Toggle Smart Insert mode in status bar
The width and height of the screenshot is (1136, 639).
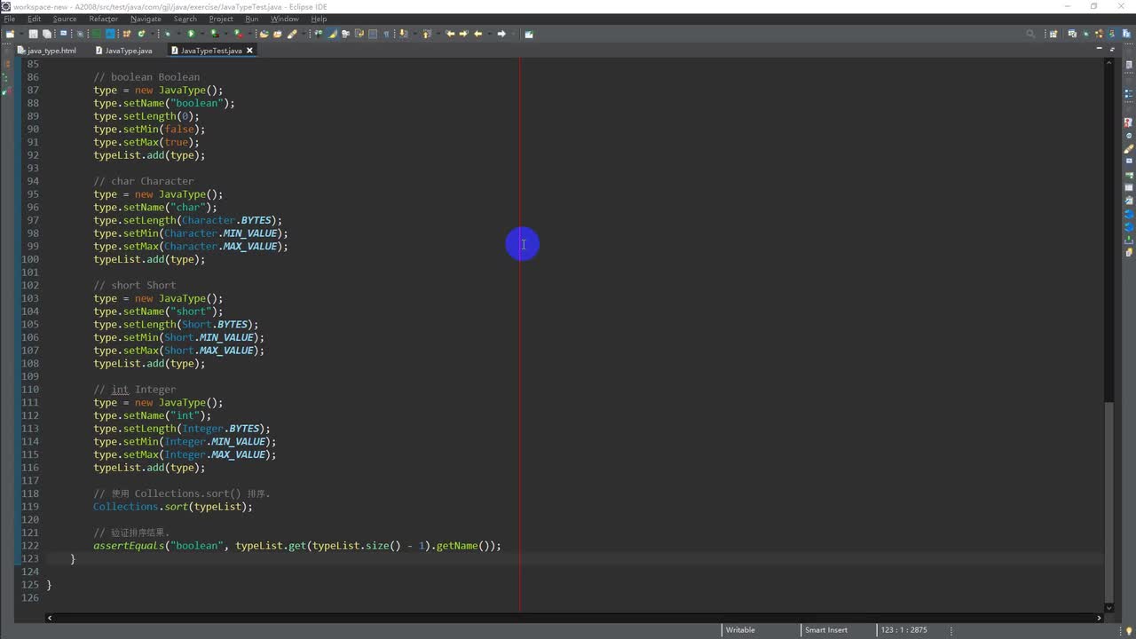pos(825,630)
